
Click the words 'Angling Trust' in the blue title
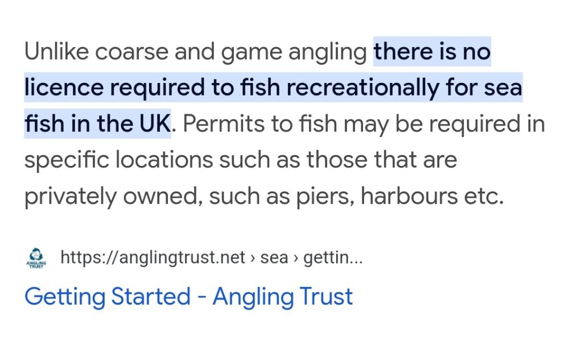(x=283, y=297)
